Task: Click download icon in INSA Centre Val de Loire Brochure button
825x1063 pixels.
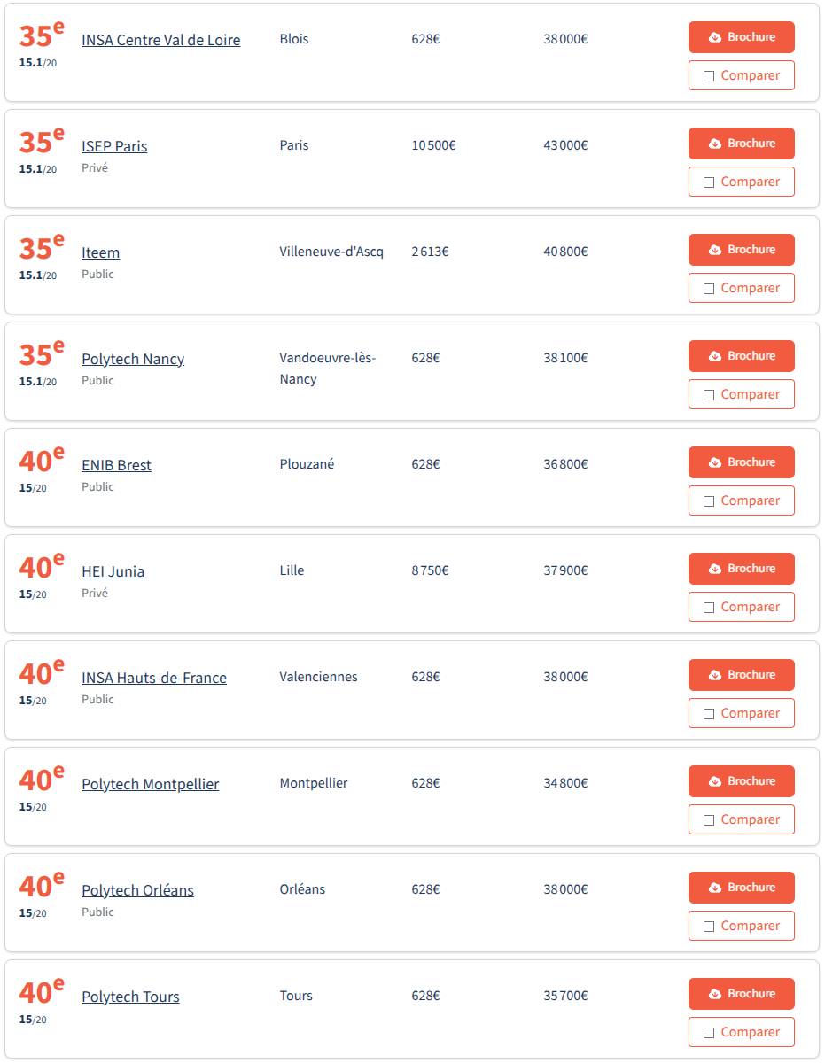Action: pyautogui.click(x=715, y=38)
